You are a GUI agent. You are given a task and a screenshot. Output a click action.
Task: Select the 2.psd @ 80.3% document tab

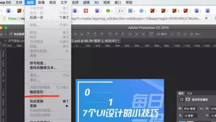(96, 41)
